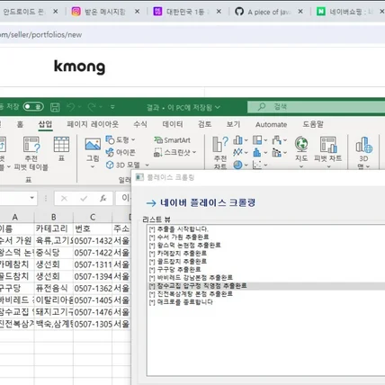Click the 추천 피벗 테이블 icon
Image resolution: width=385 pixels, height=385 pixels.
coord(31,145)
